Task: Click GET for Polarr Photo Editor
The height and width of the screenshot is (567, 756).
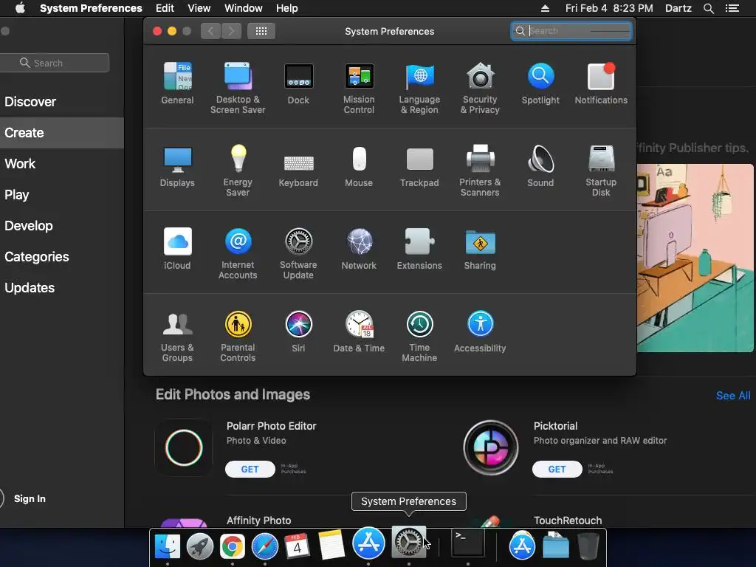Action: coord(250,469)
